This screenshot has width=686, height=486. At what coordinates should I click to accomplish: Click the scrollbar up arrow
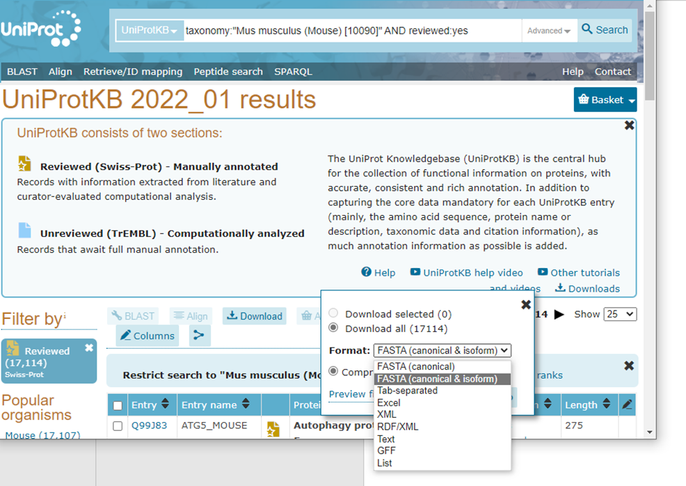pyautogui.click(x=649, y=6)
